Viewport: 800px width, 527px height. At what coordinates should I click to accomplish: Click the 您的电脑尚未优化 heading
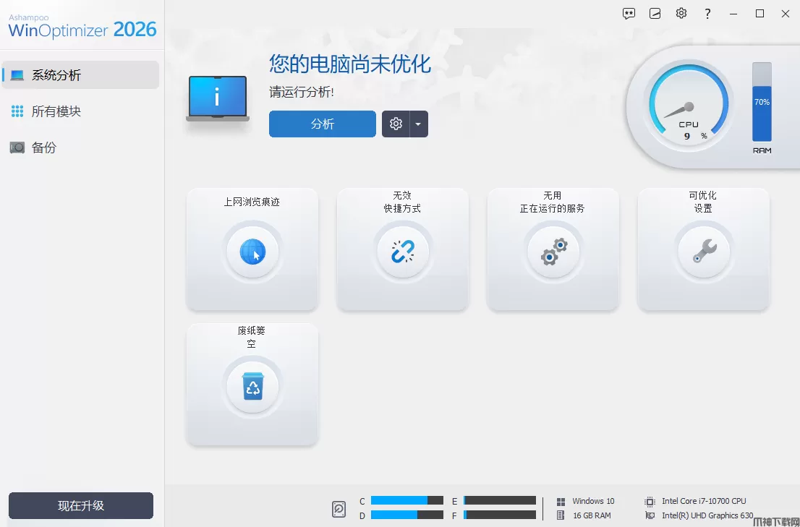point(350,64)
